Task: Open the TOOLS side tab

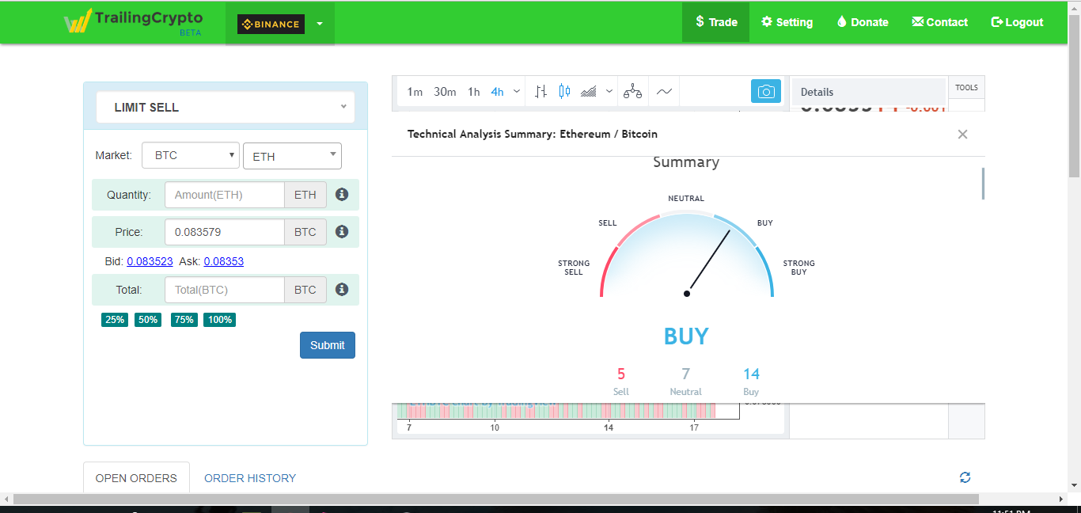Action: click(966, 88)
